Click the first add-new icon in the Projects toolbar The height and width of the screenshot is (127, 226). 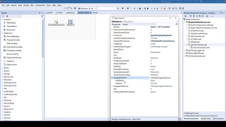click(x=185, y=16)
